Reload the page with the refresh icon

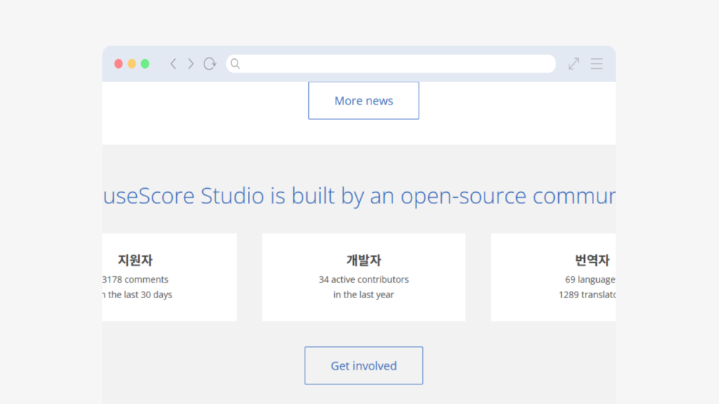[x=209, y=64]
